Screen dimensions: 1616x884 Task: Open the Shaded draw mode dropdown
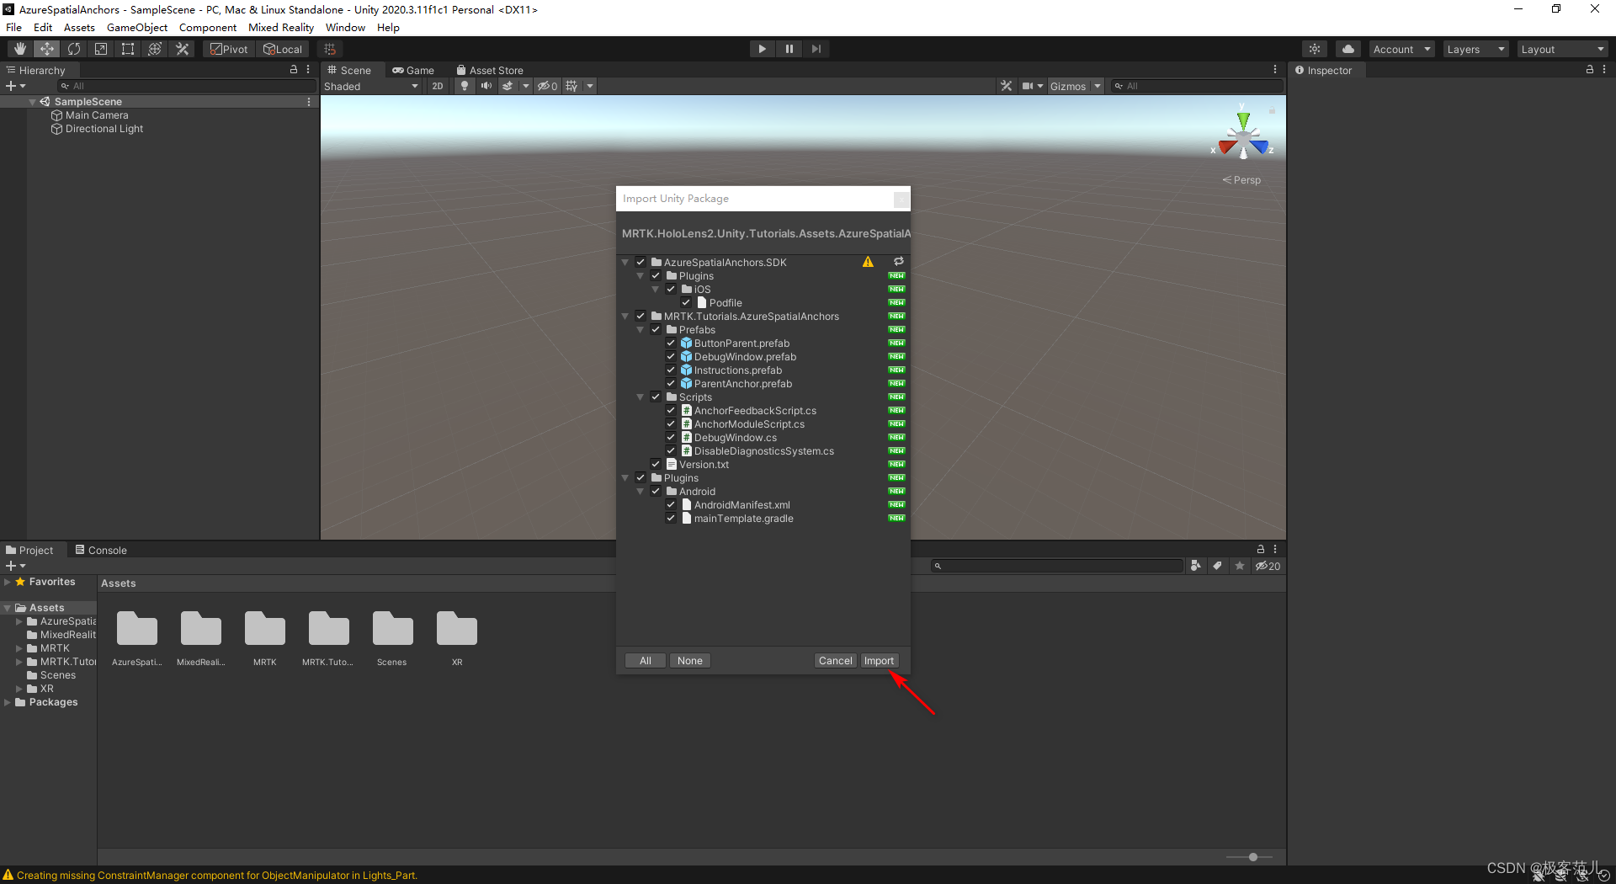(371, 86)
